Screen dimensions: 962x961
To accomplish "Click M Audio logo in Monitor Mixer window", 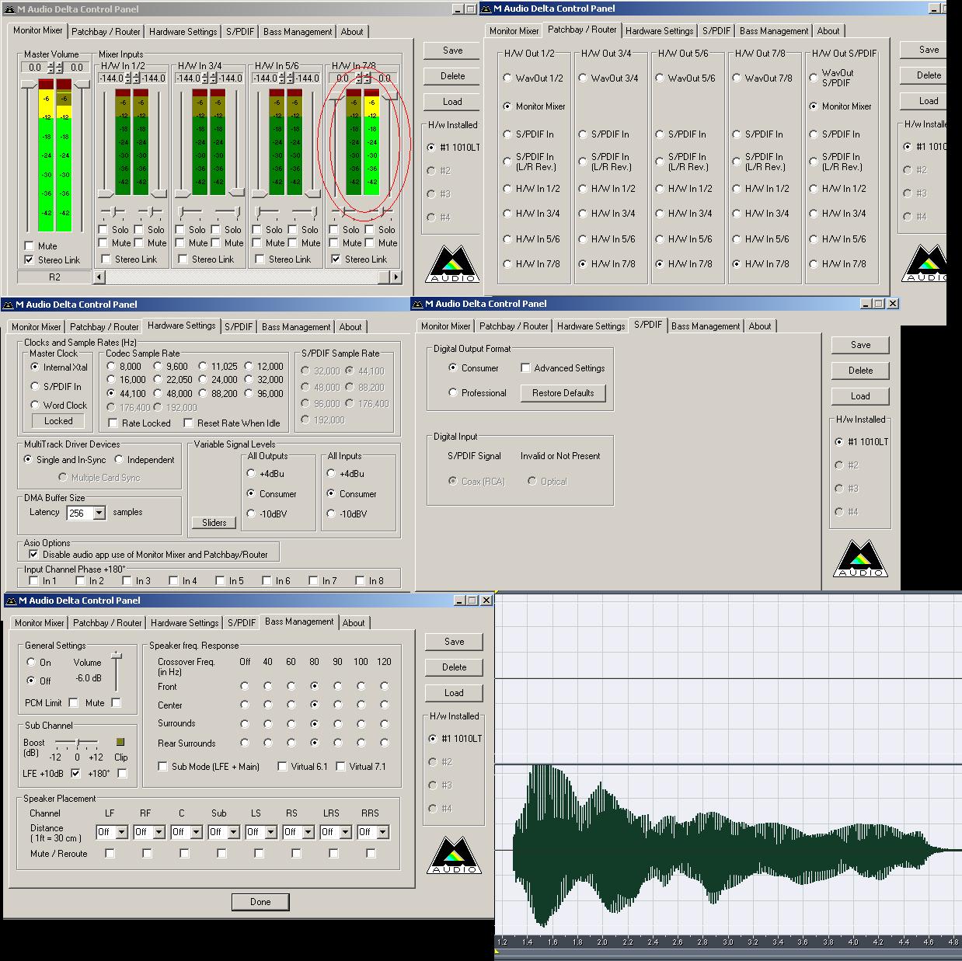I will click(x=454, y=264).
